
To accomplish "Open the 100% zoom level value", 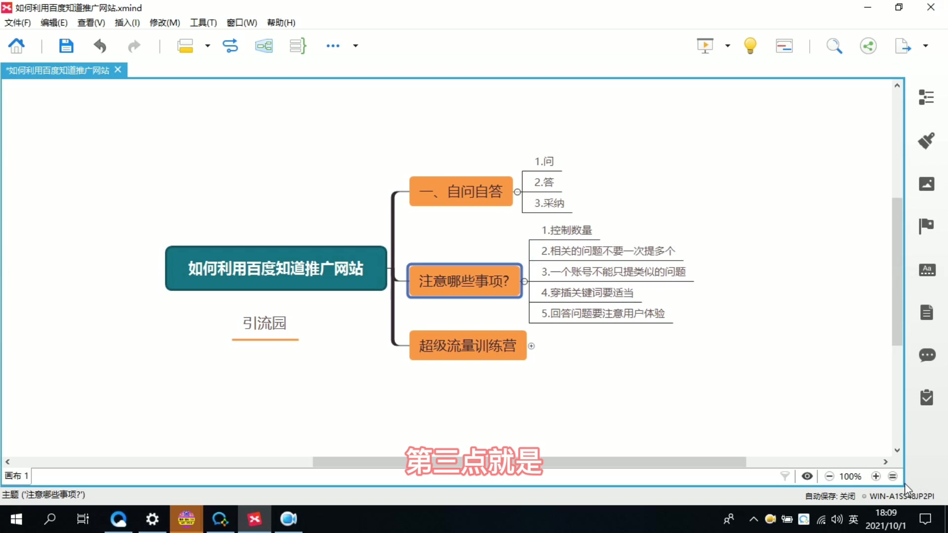I will (x=850, y=477).
